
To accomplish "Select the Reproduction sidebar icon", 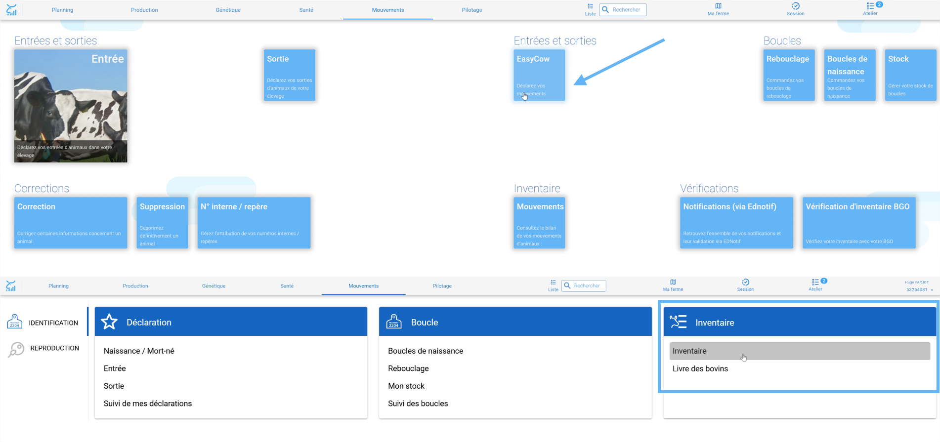I will (x=16, y=349).
